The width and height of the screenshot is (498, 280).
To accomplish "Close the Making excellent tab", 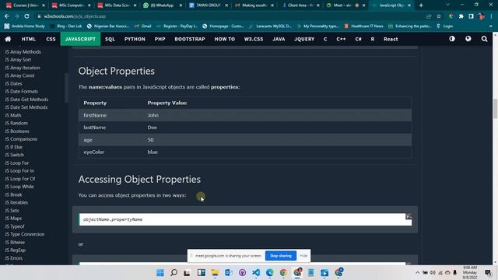I will 272,5.
